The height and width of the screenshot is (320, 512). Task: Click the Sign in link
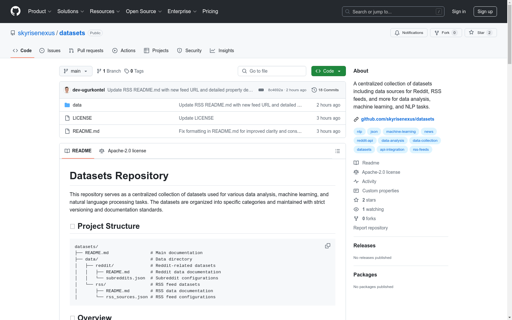[459, 12]
